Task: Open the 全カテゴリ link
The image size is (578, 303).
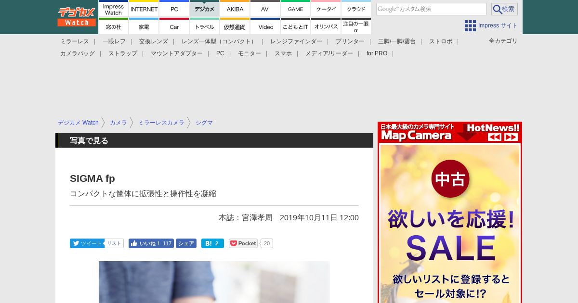Action: click(x=503, y=41)
